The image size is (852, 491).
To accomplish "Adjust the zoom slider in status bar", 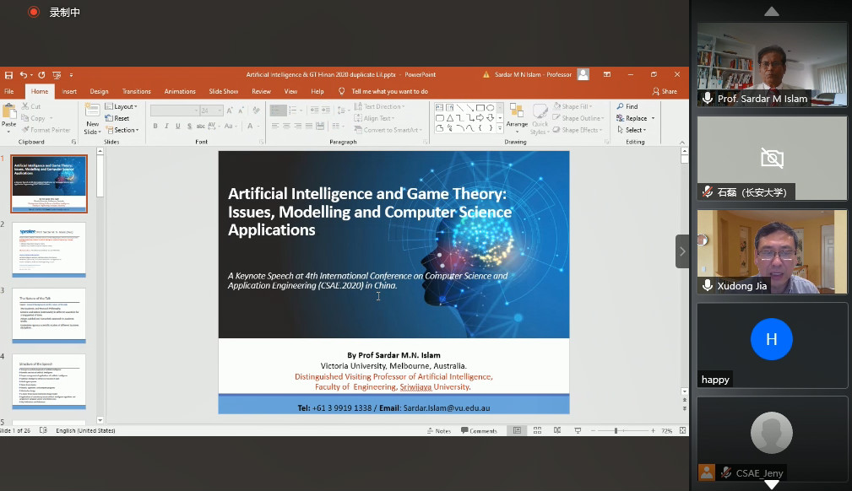I will pos(616,430).
